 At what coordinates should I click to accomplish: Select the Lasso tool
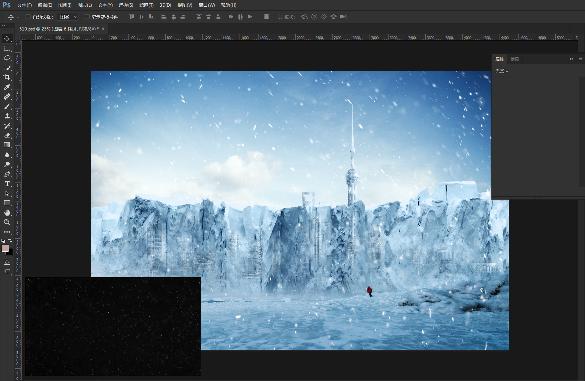7,58
